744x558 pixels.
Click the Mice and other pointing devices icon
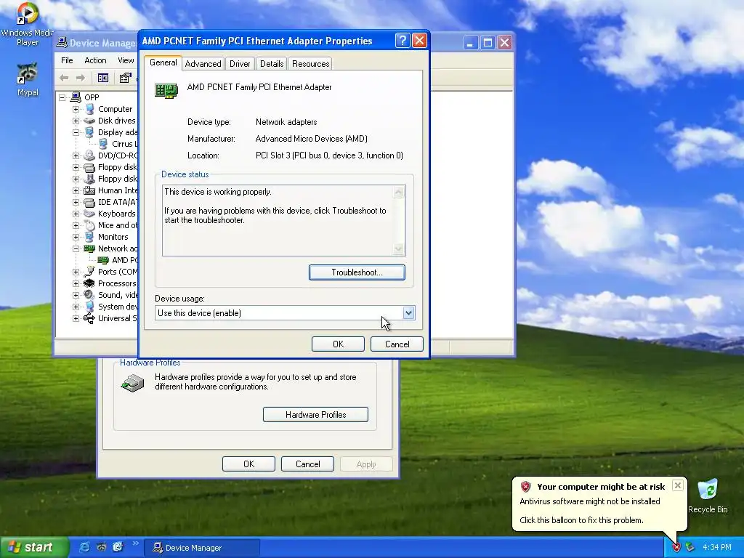point(89,225)
